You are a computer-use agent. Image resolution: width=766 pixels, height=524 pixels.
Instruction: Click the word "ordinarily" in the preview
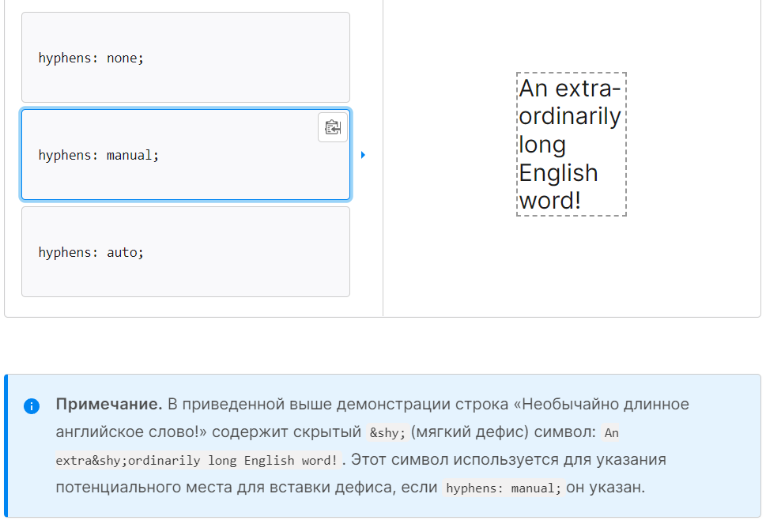[569, 116]
